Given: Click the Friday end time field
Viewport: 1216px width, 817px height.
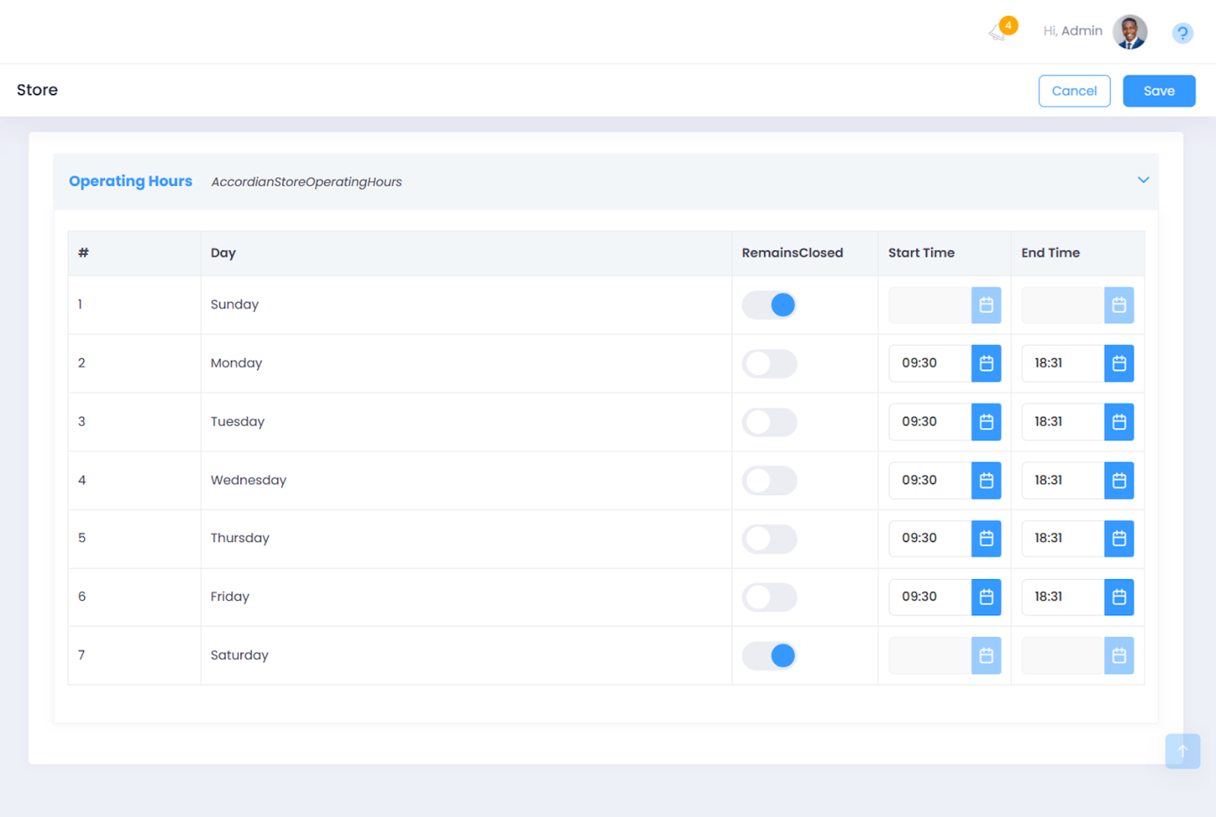Looking at the screenshot, I should [x=1062, y=597].
